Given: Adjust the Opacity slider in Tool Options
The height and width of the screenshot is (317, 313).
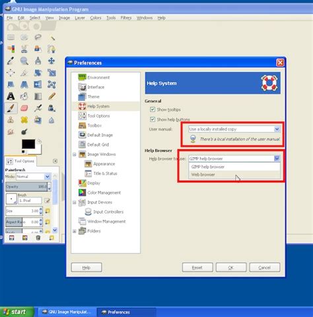Looking at the screenshot, I should coord(26,187).
